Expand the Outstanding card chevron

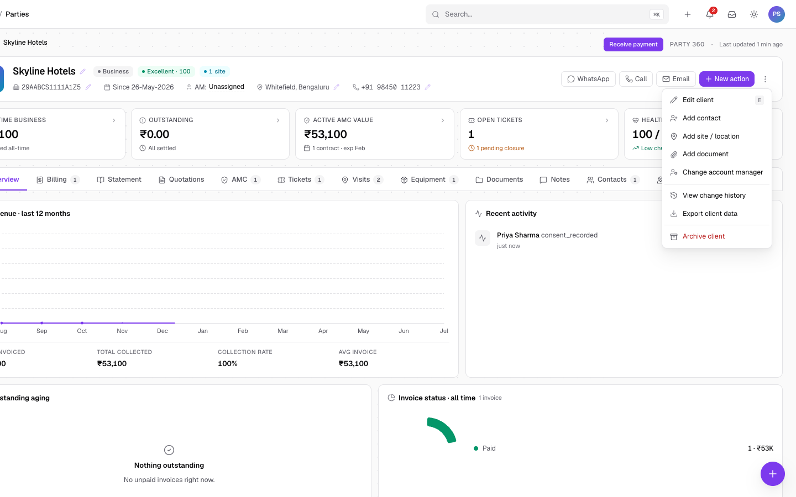(278, 120)
